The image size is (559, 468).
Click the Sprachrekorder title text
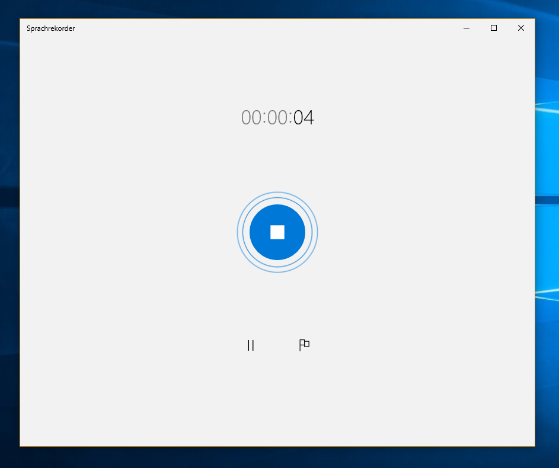[x=50, y=28]
